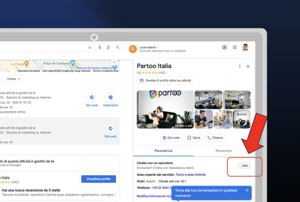Viewport: 300px width, 202px height.
Task: Click the second listing's Sito web globe icon
Action: tap(110, 129)
